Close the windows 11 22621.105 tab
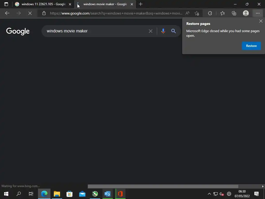 click(70, 4)
